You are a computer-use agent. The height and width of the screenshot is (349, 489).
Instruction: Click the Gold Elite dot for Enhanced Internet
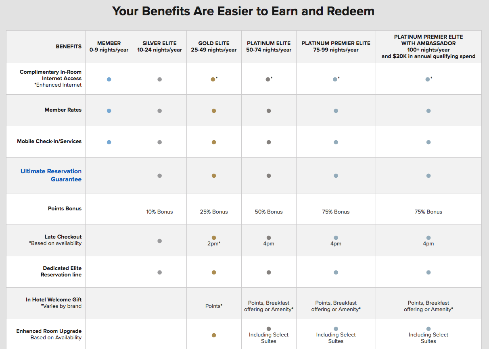click(213, 79)
